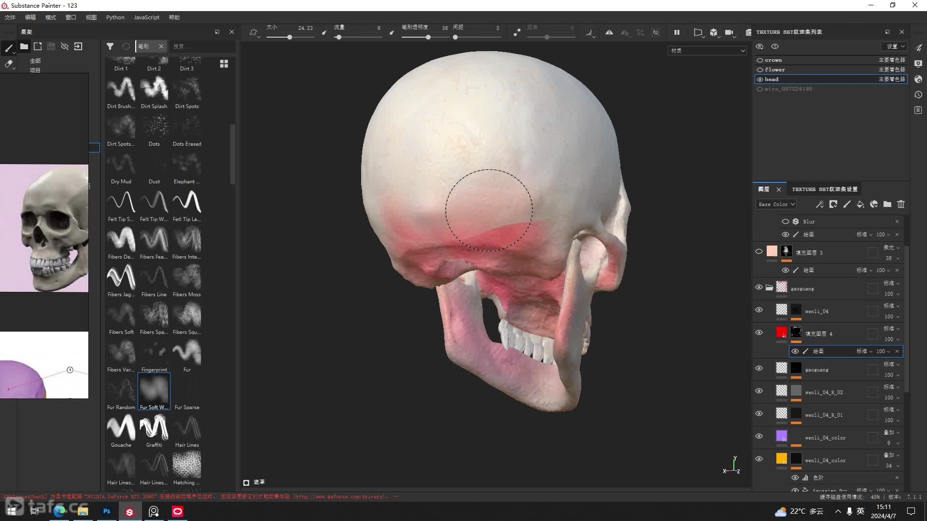Delete layer with the trash icon
This screenshot has height=521, width=927.
click(x=901, y=204)
